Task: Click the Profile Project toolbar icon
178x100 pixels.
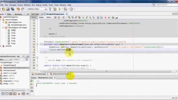Action: tap(71, 9)
